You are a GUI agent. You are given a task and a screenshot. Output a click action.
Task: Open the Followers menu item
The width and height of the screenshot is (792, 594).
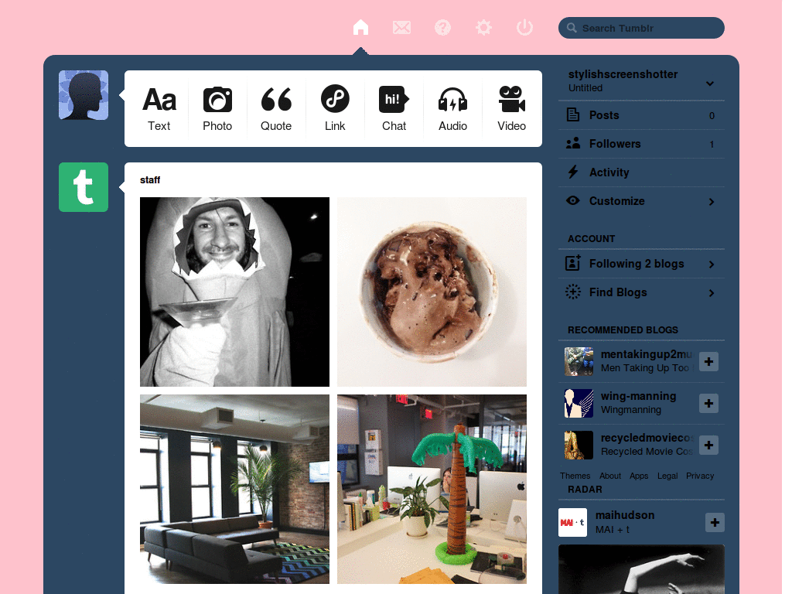pos(641,144)
